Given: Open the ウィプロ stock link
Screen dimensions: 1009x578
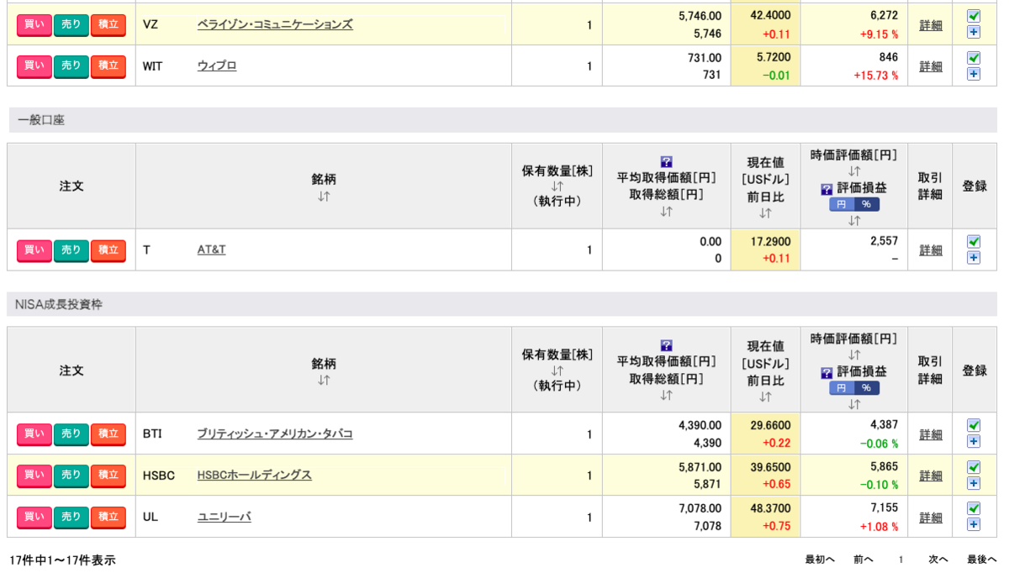Looking at the screenshot, I should tap(217, 66).
